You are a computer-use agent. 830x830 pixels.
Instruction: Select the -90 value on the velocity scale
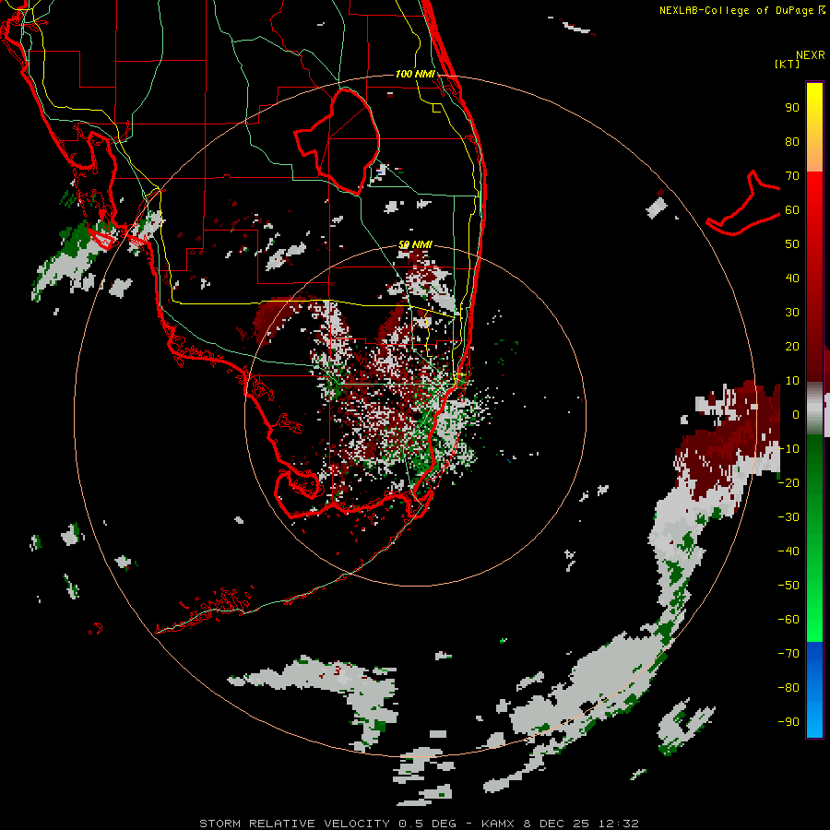coord(788,721)
